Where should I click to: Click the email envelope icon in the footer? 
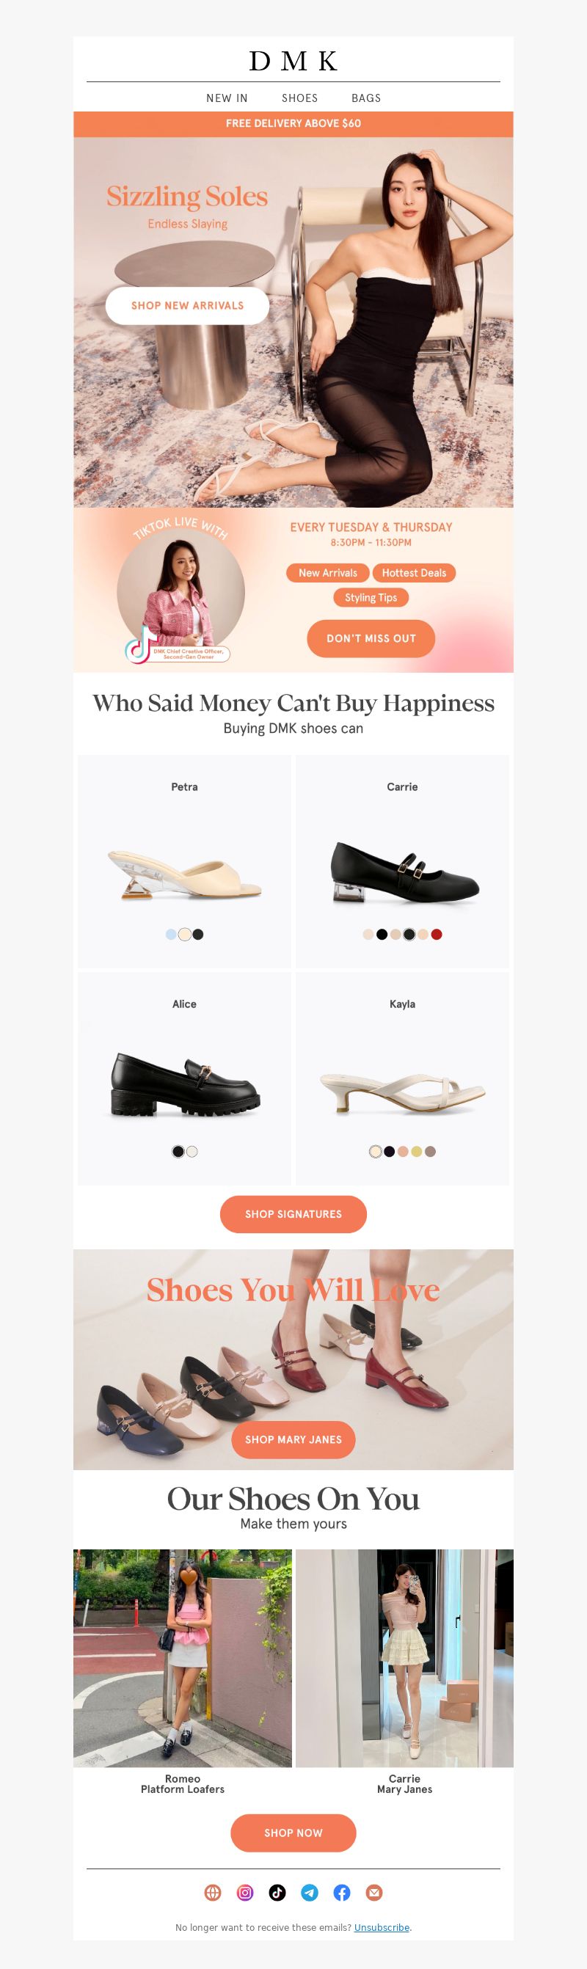[373, 1892]
